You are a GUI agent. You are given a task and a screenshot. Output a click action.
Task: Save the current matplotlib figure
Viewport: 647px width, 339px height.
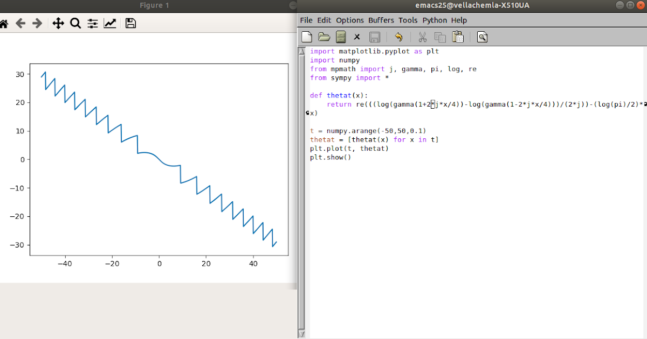point(130,23)
